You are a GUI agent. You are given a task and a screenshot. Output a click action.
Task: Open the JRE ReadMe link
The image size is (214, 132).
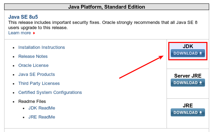[42, 117]
